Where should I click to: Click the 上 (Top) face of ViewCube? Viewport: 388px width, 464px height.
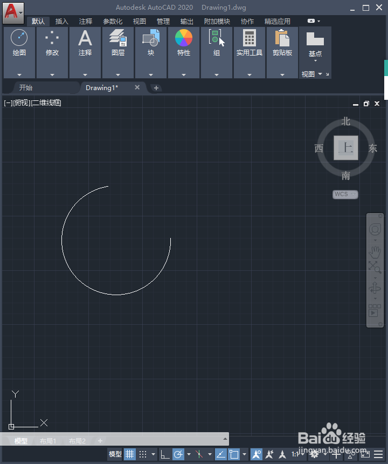tap(346, 148)
